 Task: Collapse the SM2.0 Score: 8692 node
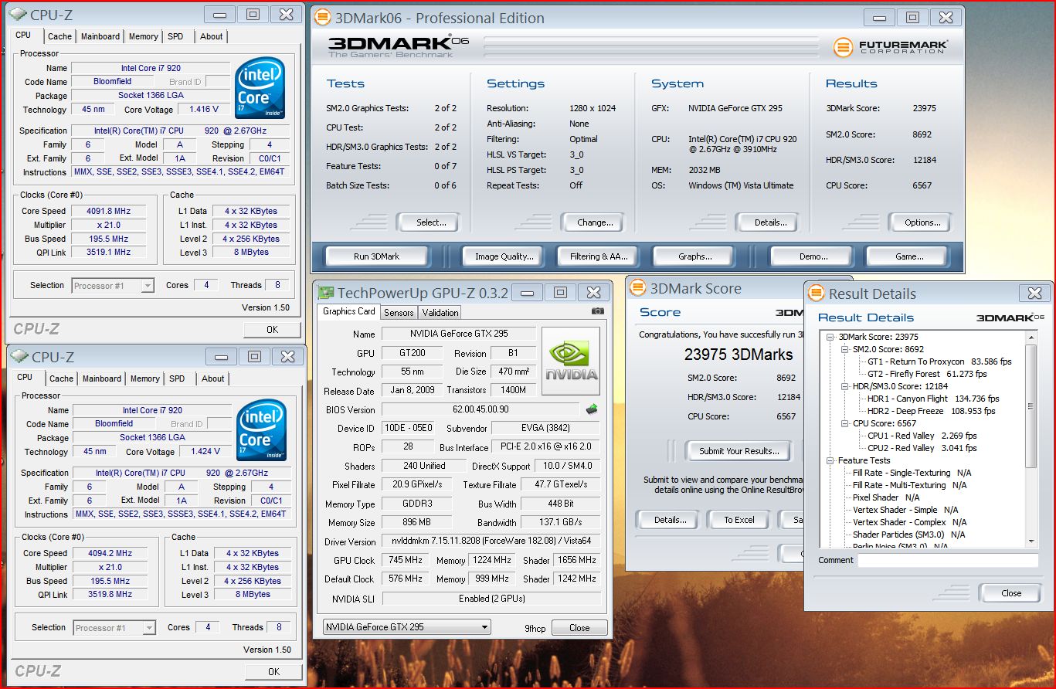coord(844,349)
